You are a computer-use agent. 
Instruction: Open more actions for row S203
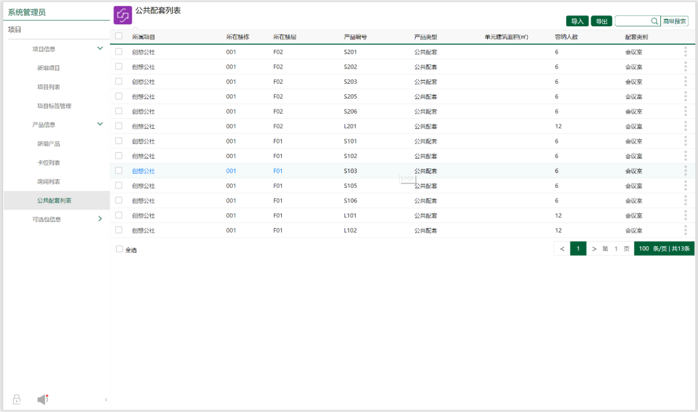pos(685,82)
